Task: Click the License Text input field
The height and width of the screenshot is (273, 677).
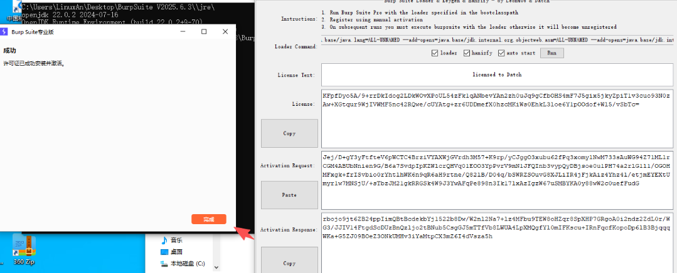Action: pyautogui.click(x=498, y=75)
